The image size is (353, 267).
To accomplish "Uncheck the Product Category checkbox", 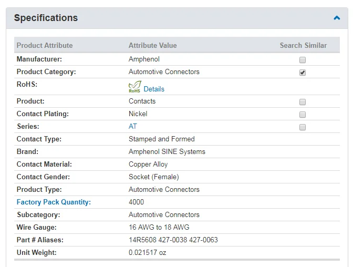I will pyautogui.click(x=303, y=73).
